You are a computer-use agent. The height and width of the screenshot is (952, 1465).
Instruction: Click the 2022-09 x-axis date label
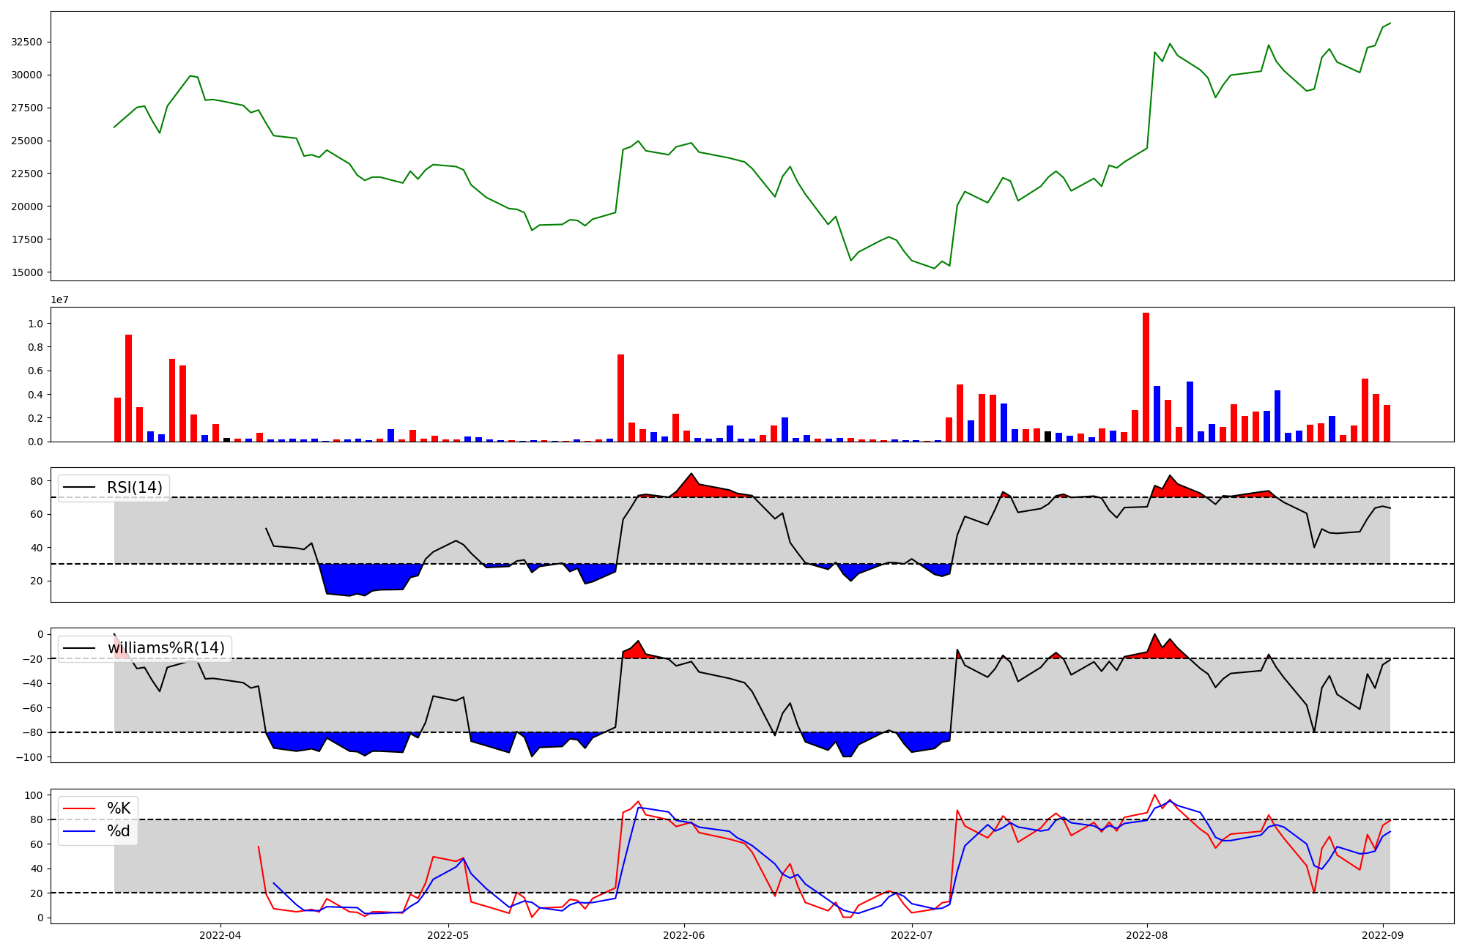(1383, 934)
